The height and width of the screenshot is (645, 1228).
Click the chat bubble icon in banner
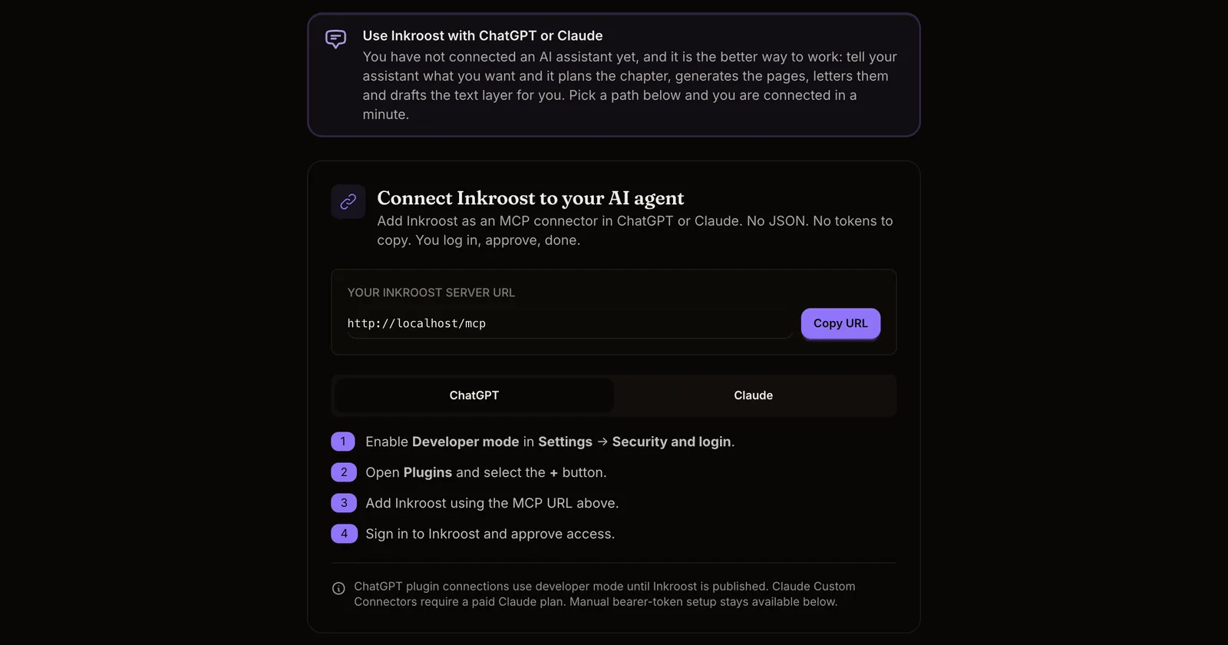[335, 38]
